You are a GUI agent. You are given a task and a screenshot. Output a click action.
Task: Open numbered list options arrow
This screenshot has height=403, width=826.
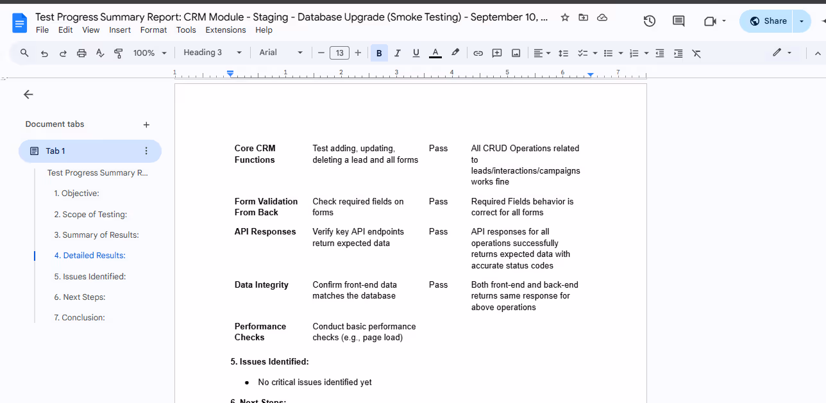[646, 53]
